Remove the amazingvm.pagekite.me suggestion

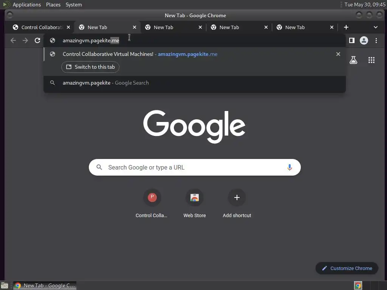(338, 54)
